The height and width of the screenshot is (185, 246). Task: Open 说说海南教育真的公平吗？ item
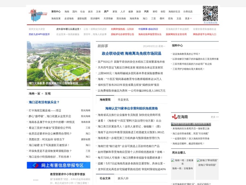click(186, 54)
